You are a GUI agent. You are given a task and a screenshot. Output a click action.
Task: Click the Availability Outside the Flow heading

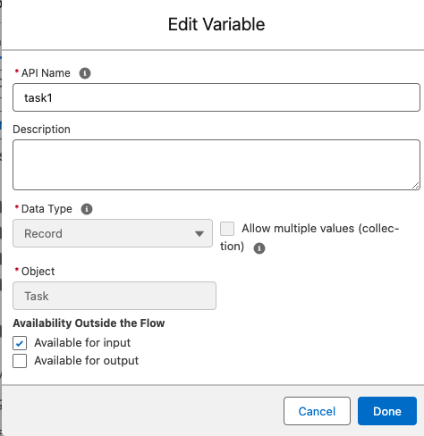pos(89,323)
